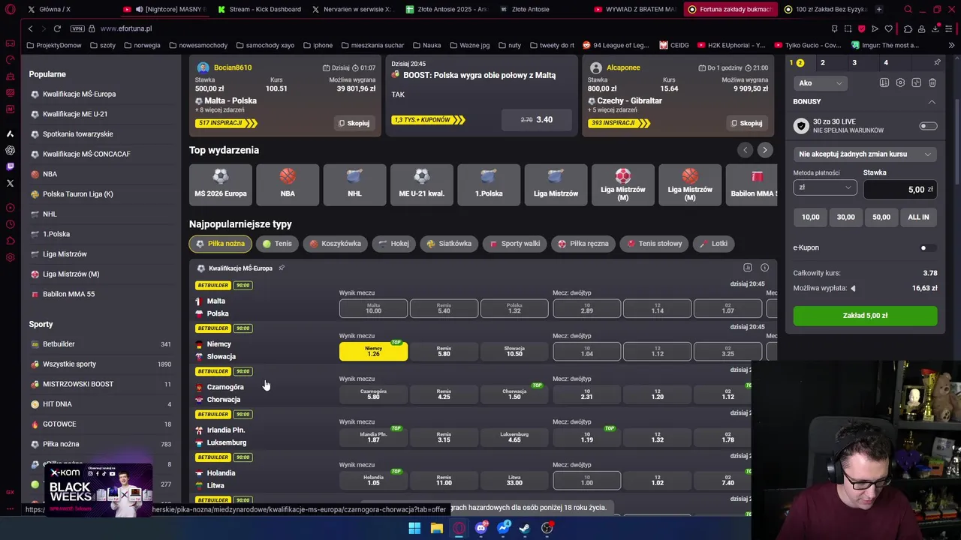Pin the betslip with the pushpin icon
The image size is (961, 540).
937,63
